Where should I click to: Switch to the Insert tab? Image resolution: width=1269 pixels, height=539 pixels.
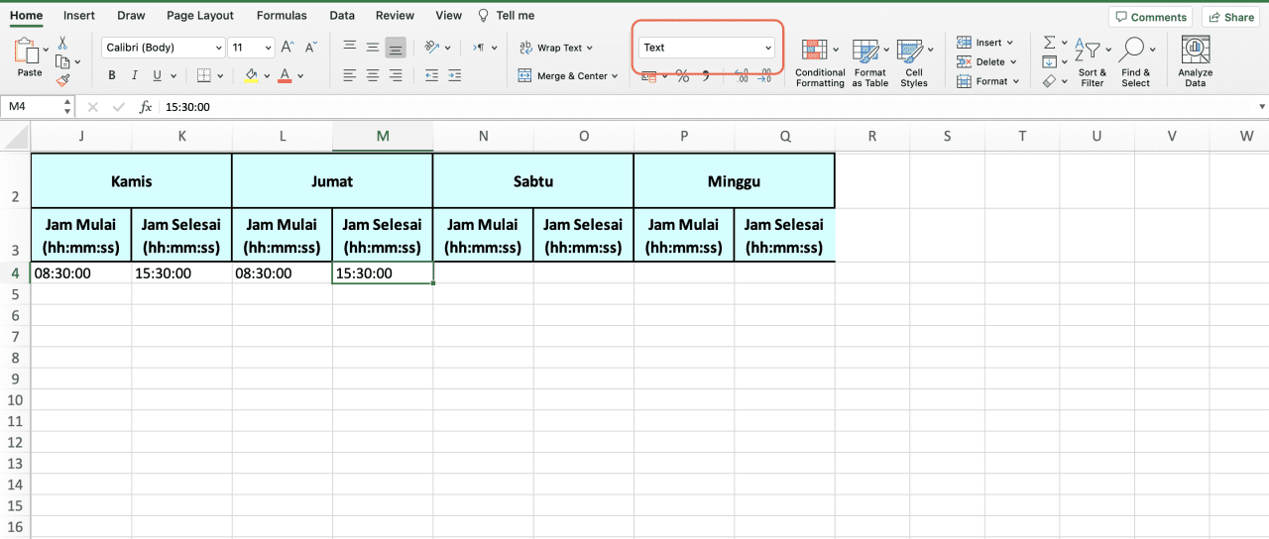click(x=79, y=16)
